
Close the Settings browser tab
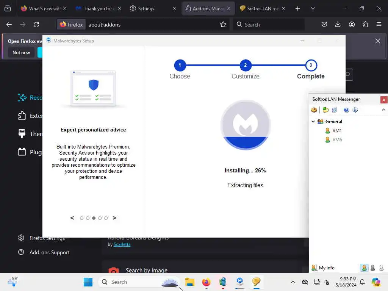click(174, 9)
